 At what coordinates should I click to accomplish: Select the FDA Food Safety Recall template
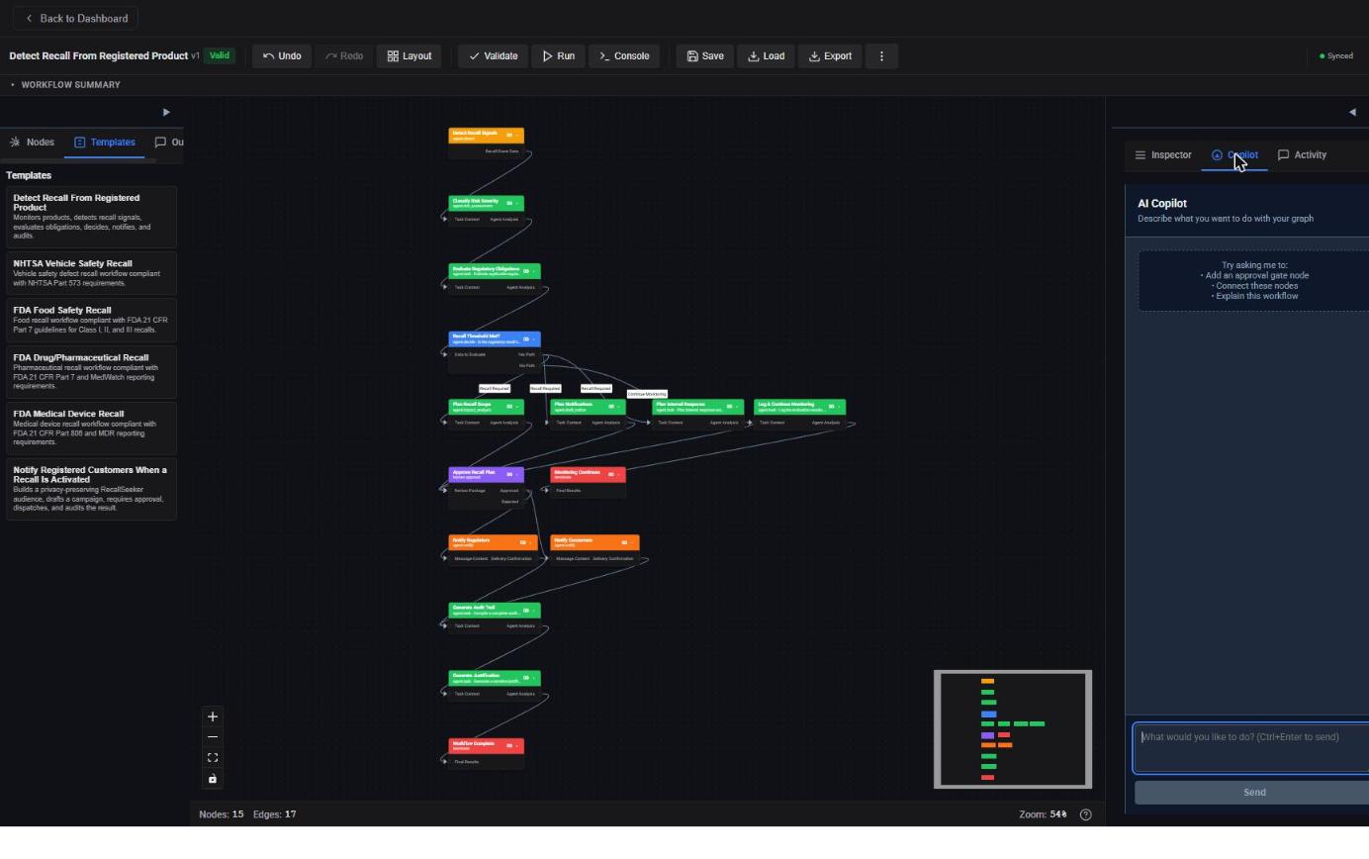91,320
